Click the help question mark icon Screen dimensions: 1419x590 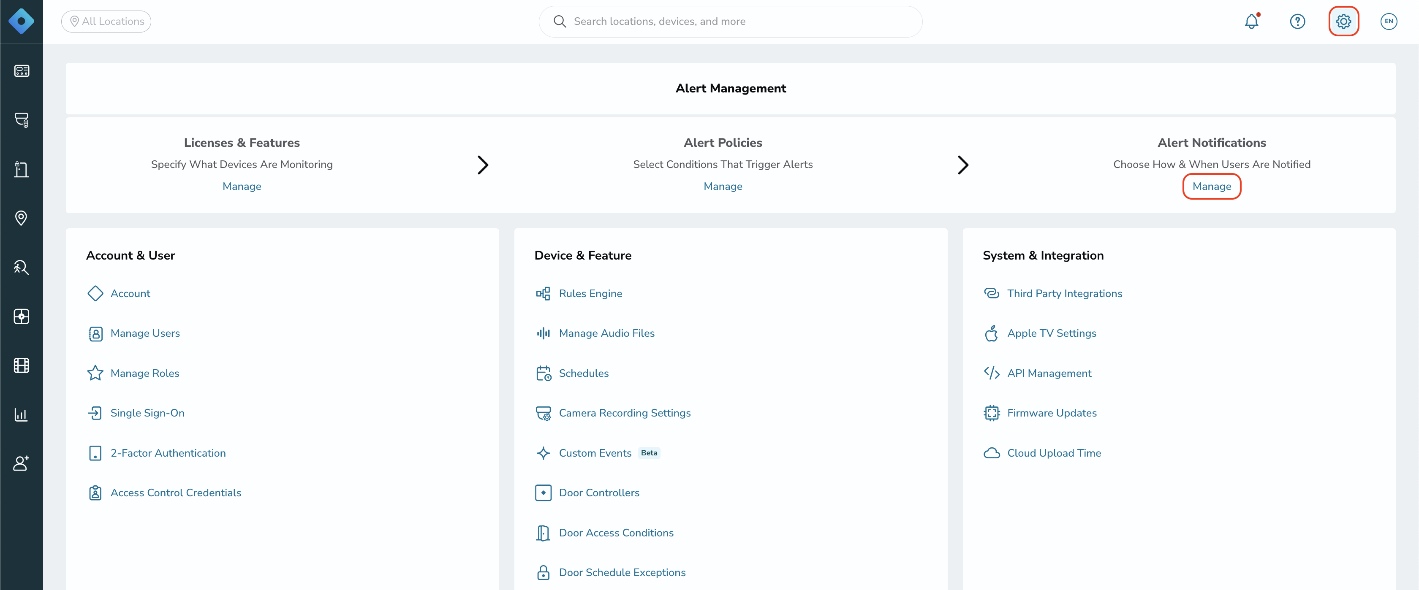[1297, 22]
